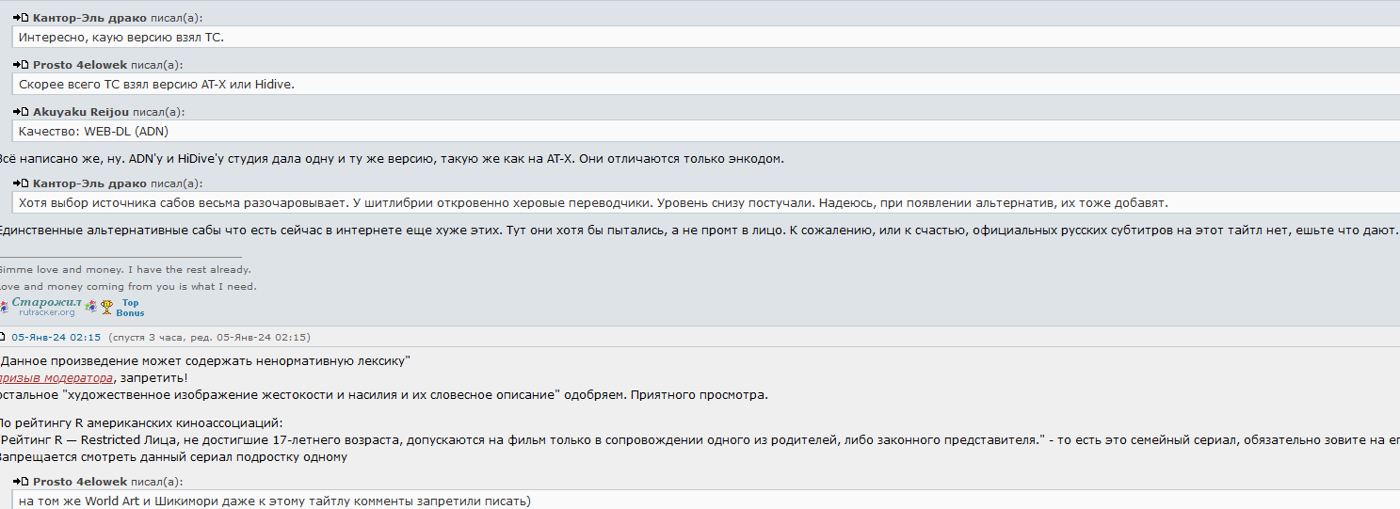Open the 'Top Bonus' signature link
The image size is (1400, 509).
tap(130, 308)
